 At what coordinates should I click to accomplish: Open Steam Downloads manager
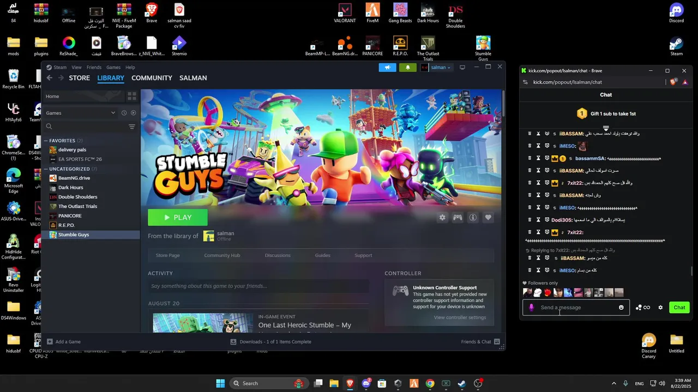point(271,341)
